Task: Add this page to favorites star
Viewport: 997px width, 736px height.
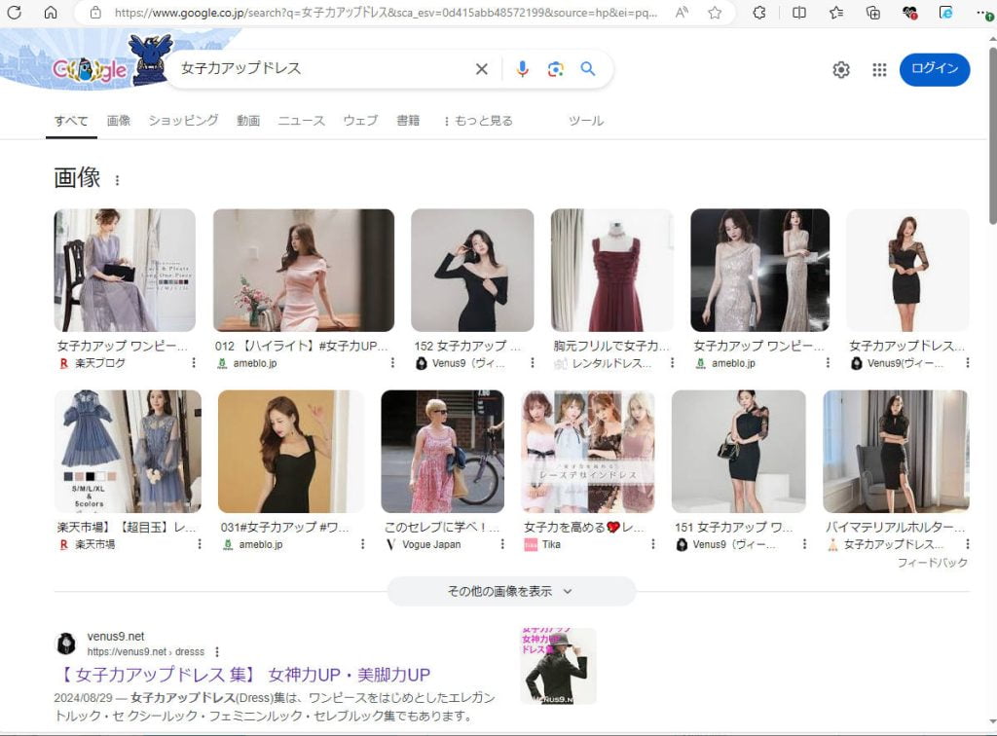Action: point(715,13)
